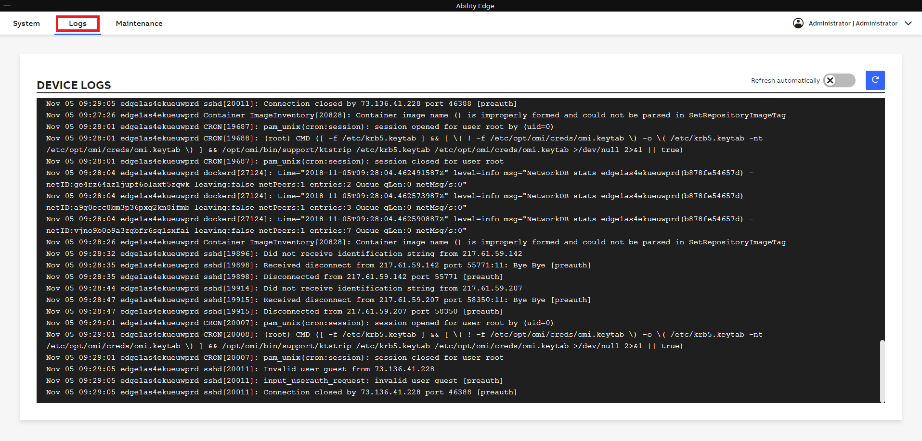Click the CRON[20008] root CMD log line
Screen dimensions: 922x441
pyautogui.click(x=404, y=340)
